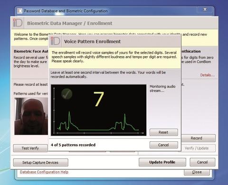Cancel the Biometric Data Manager window
Image resolution: width=228 pixels, height=185 pixels.
coord(202,162)
